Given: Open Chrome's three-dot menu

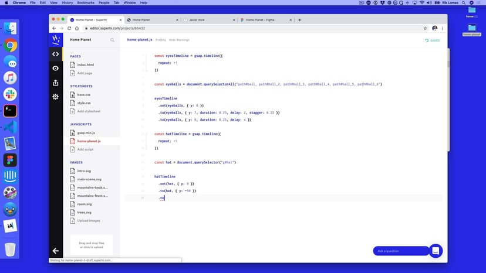Looking at the screenshot, I should click(443, 28).
